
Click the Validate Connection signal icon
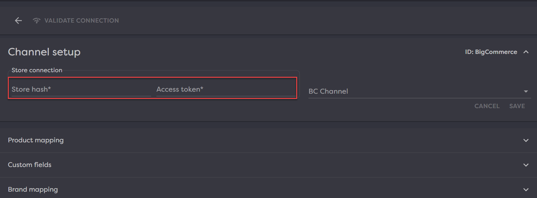pyautogui.click(x=37, y=21)
